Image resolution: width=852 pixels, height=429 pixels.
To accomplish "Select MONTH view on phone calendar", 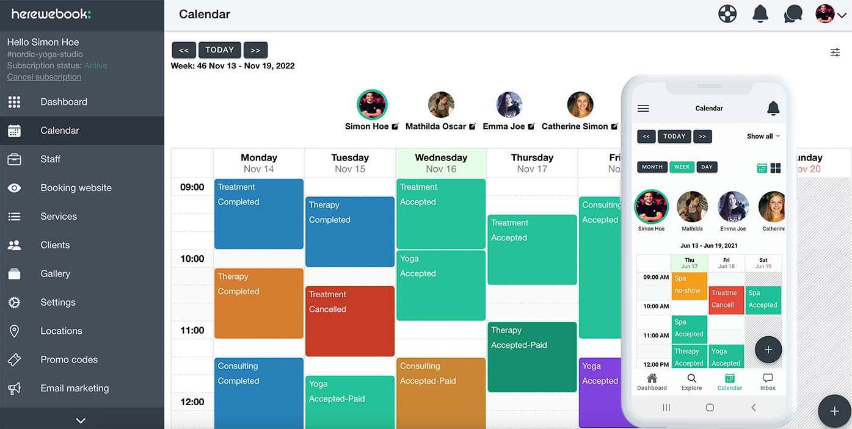I will point(652,167).
